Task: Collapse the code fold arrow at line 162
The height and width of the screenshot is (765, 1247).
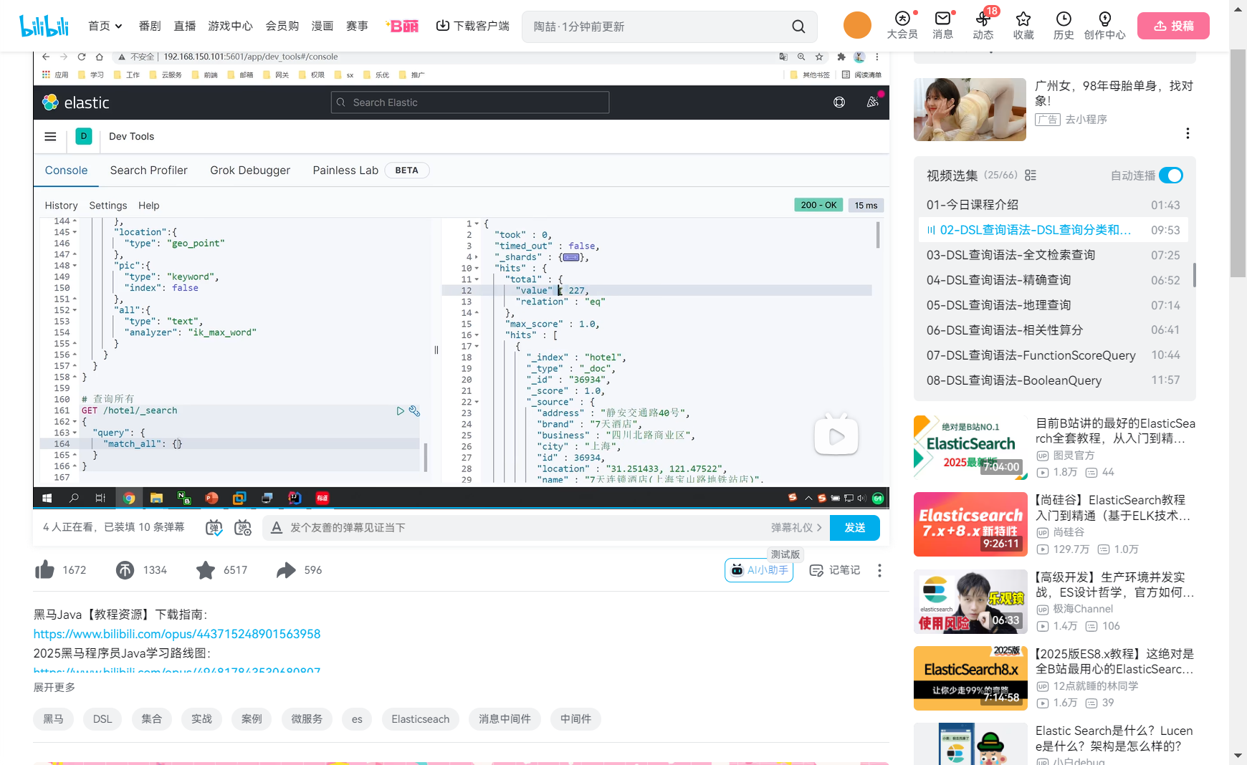Action: pos(74,421)
